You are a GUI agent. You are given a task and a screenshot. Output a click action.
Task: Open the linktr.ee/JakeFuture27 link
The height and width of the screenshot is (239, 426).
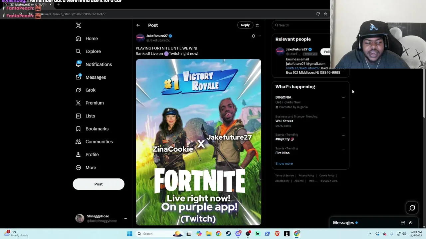click(303, 68)
